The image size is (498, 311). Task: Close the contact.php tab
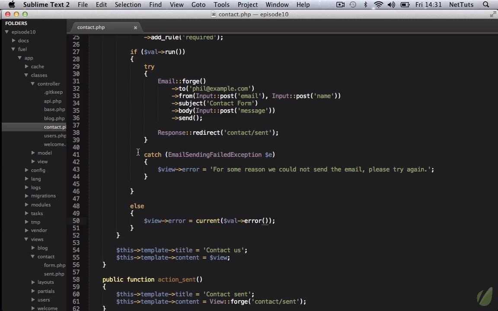135,28
